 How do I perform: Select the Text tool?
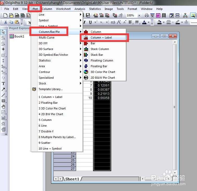pyautogui.click(x=3, y=84)
